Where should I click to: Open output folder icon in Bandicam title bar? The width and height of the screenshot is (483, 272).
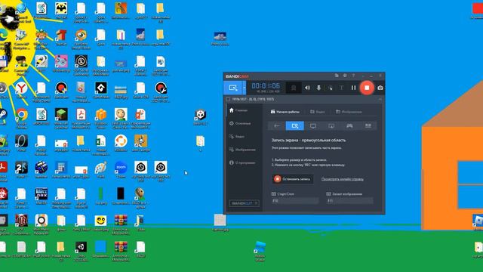pos(337,76)
